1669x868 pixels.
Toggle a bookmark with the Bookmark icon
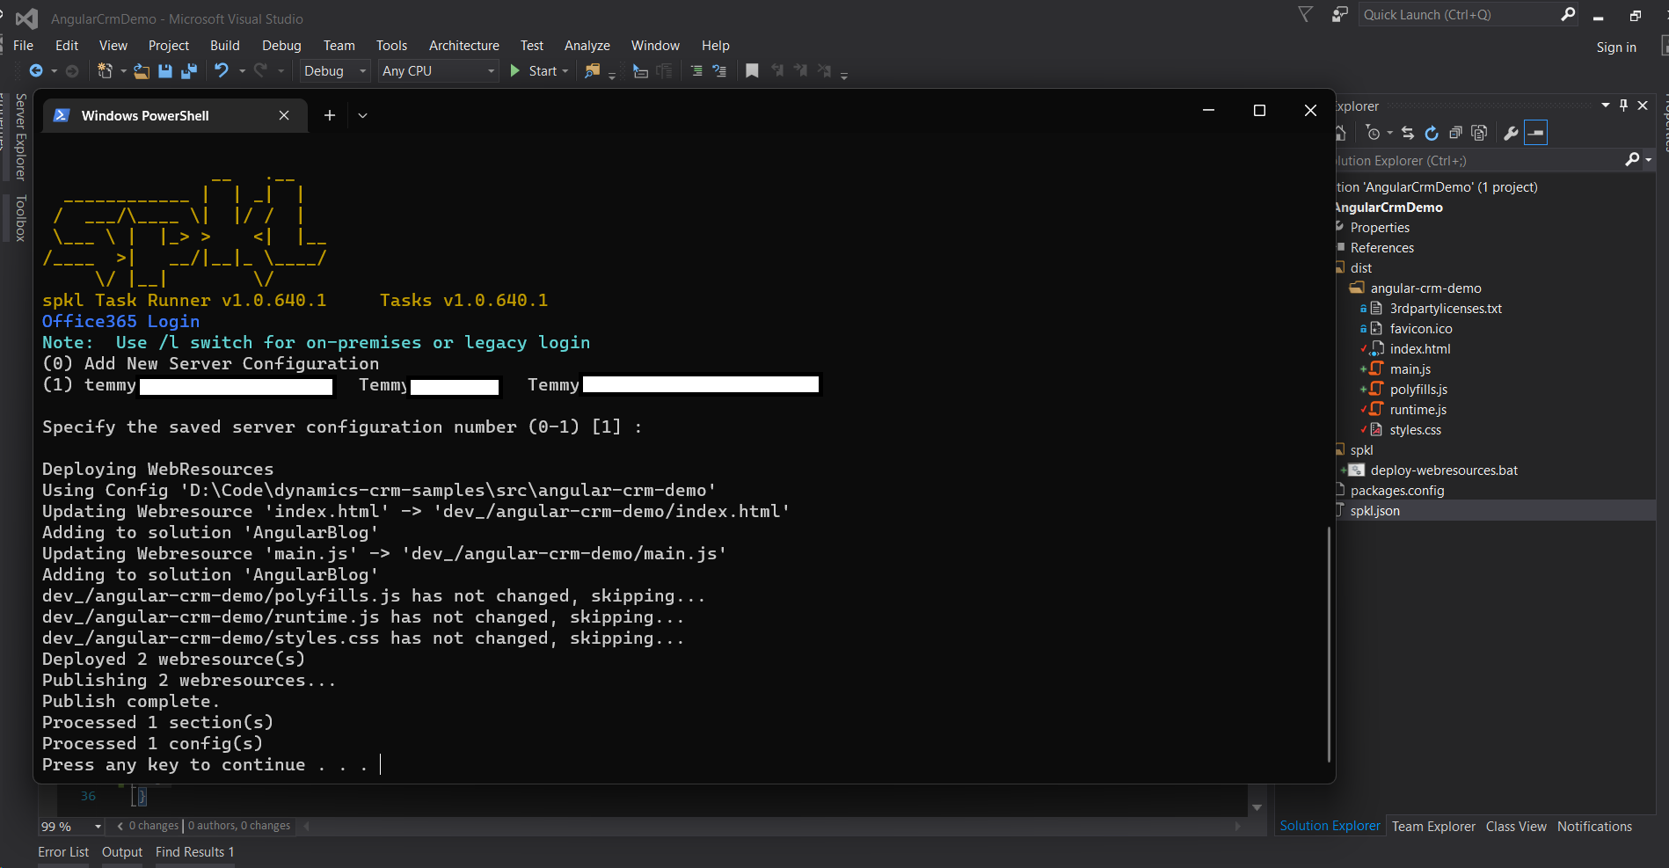click(x=752, y=70)
